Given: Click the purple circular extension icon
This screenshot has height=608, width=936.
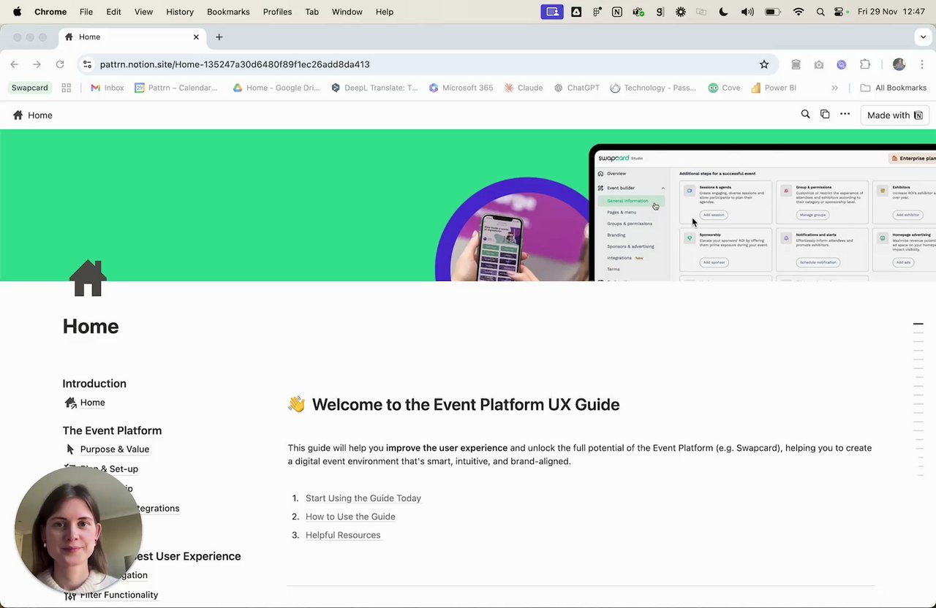Looking at the screenshot, I should tap(842, 64).
